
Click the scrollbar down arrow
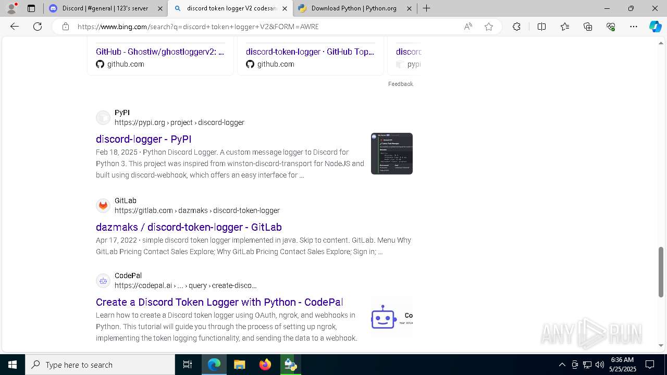pyautogui.click(x=661, y=345)
